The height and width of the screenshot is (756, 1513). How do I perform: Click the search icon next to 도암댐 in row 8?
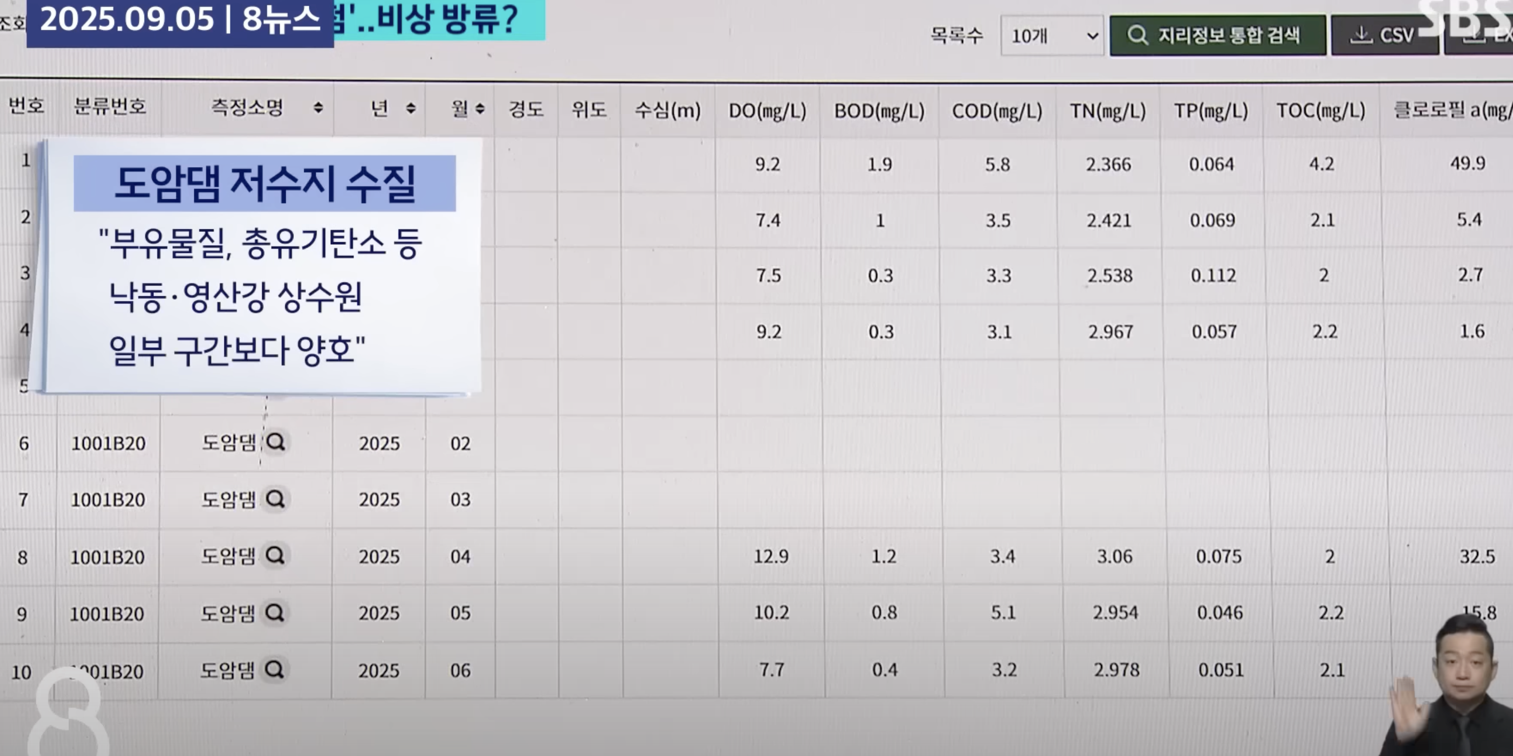[276, 556]
